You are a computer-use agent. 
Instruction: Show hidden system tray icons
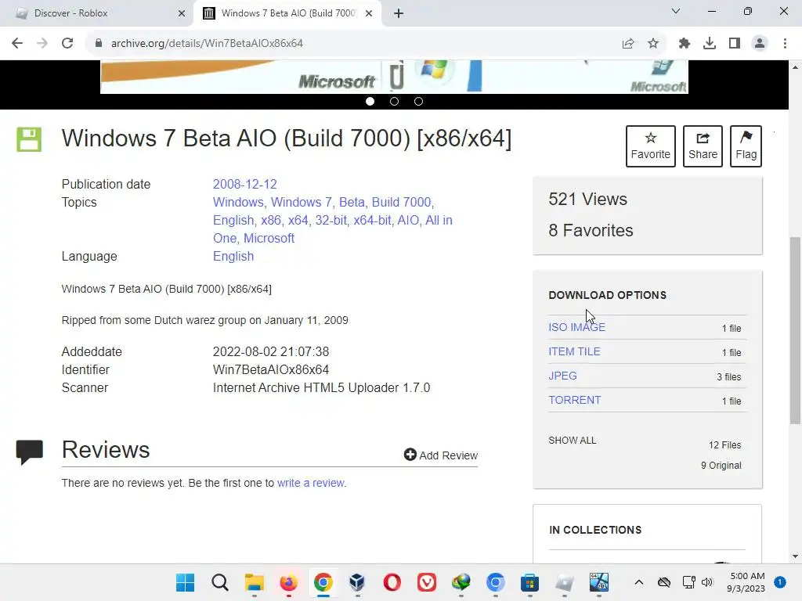[639, 582]
